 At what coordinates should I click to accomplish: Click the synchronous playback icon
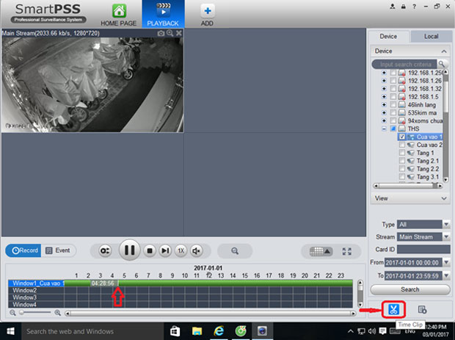(106, 250)
